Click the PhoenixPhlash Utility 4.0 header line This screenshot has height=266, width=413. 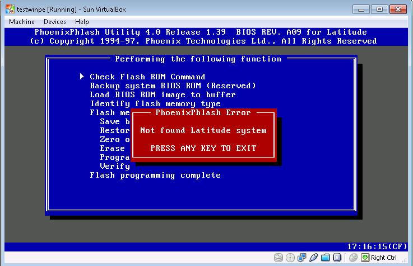click(201, 32)
